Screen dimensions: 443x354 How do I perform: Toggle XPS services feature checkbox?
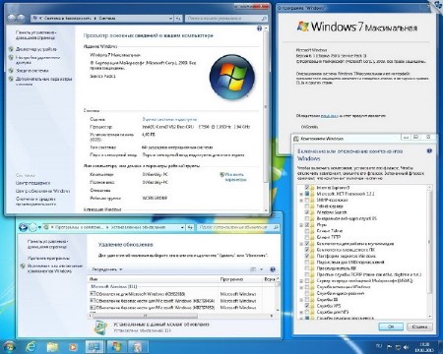[x=307, y=306]
